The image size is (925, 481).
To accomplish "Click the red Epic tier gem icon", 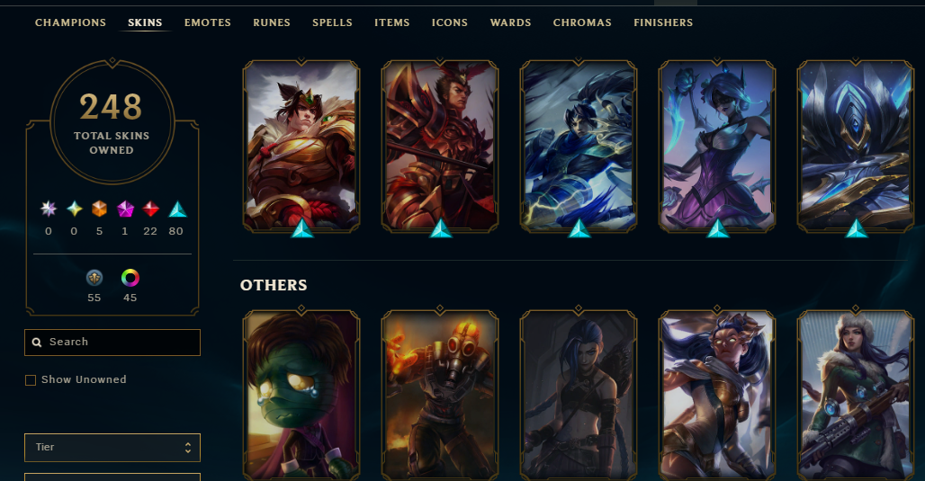I will 150,209.
